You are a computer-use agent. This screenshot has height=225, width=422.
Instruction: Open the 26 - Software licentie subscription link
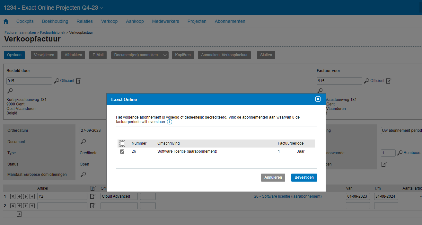click(x=288, y=196)
